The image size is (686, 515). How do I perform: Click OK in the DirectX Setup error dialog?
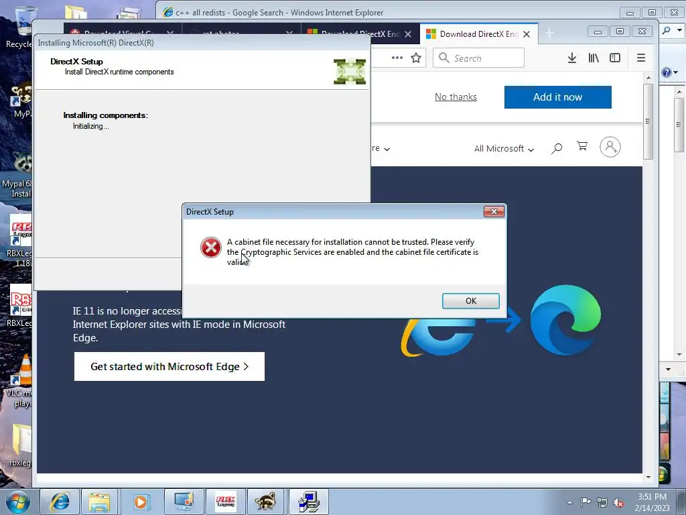click(x=470, y=301)
